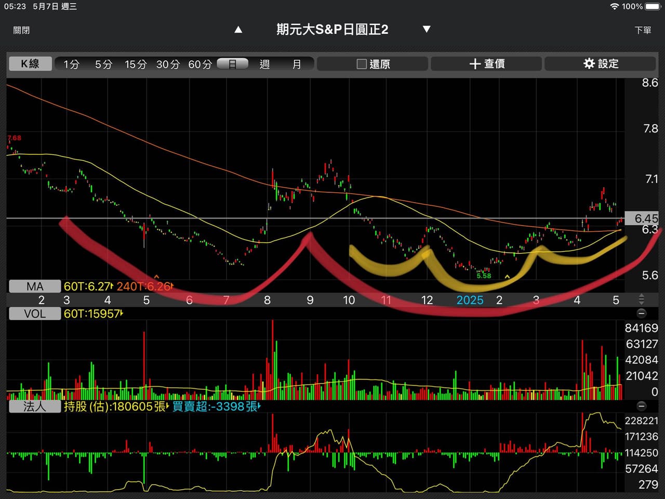Viewport: 665px width, 499px height.
Task: Collapse the 法人 panel with minus icon
Action: coord(641,406)
